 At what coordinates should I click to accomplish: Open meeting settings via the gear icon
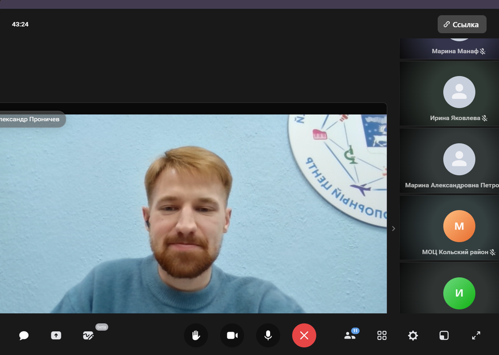click(x=413, y=335)
